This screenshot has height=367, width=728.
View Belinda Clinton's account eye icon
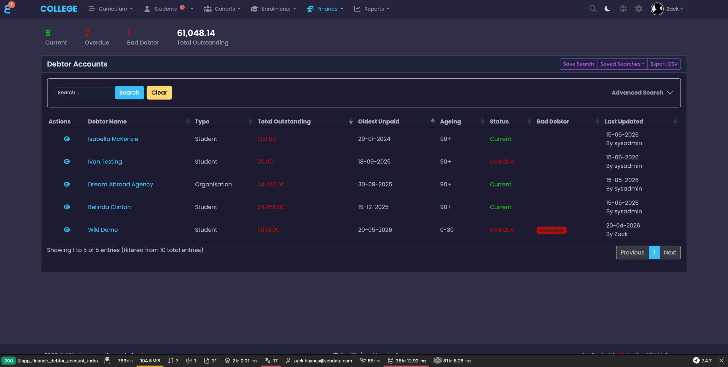point(67,207)
